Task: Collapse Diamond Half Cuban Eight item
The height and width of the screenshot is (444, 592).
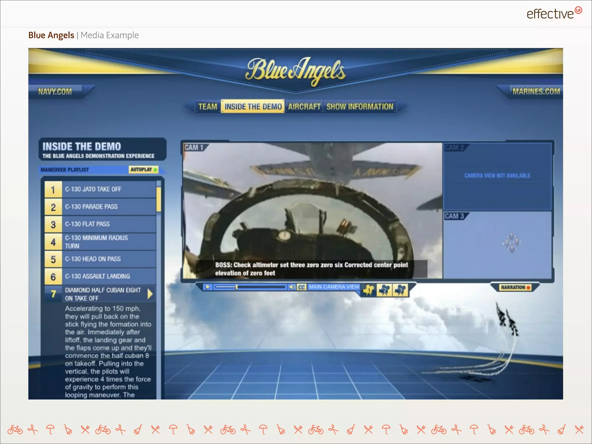Action: point(100,294)
